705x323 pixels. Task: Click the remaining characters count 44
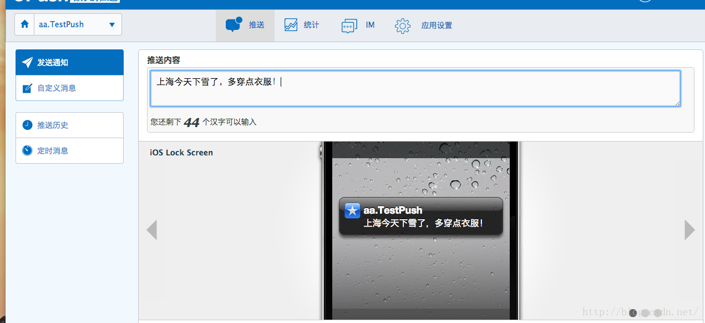coord(191,122)
